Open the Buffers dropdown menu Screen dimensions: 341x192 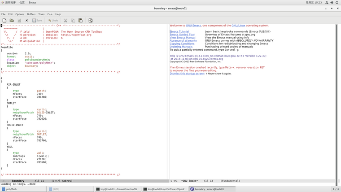click(31, 14)
